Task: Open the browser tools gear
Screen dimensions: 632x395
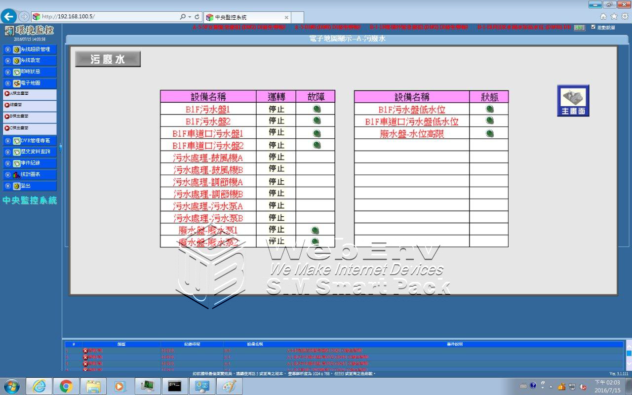Action: point(625,16)
